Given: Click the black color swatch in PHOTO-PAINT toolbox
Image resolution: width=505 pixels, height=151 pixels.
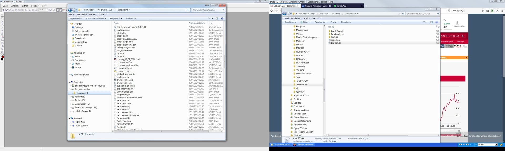Looking at the screenshot, I should click(2, 59).
